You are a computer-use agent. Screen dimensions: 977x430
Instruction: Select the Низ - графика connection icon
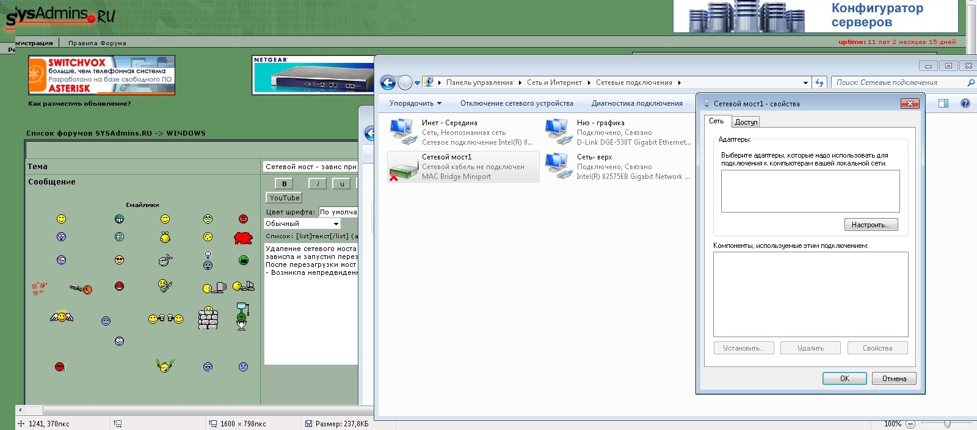coord(558,131)
